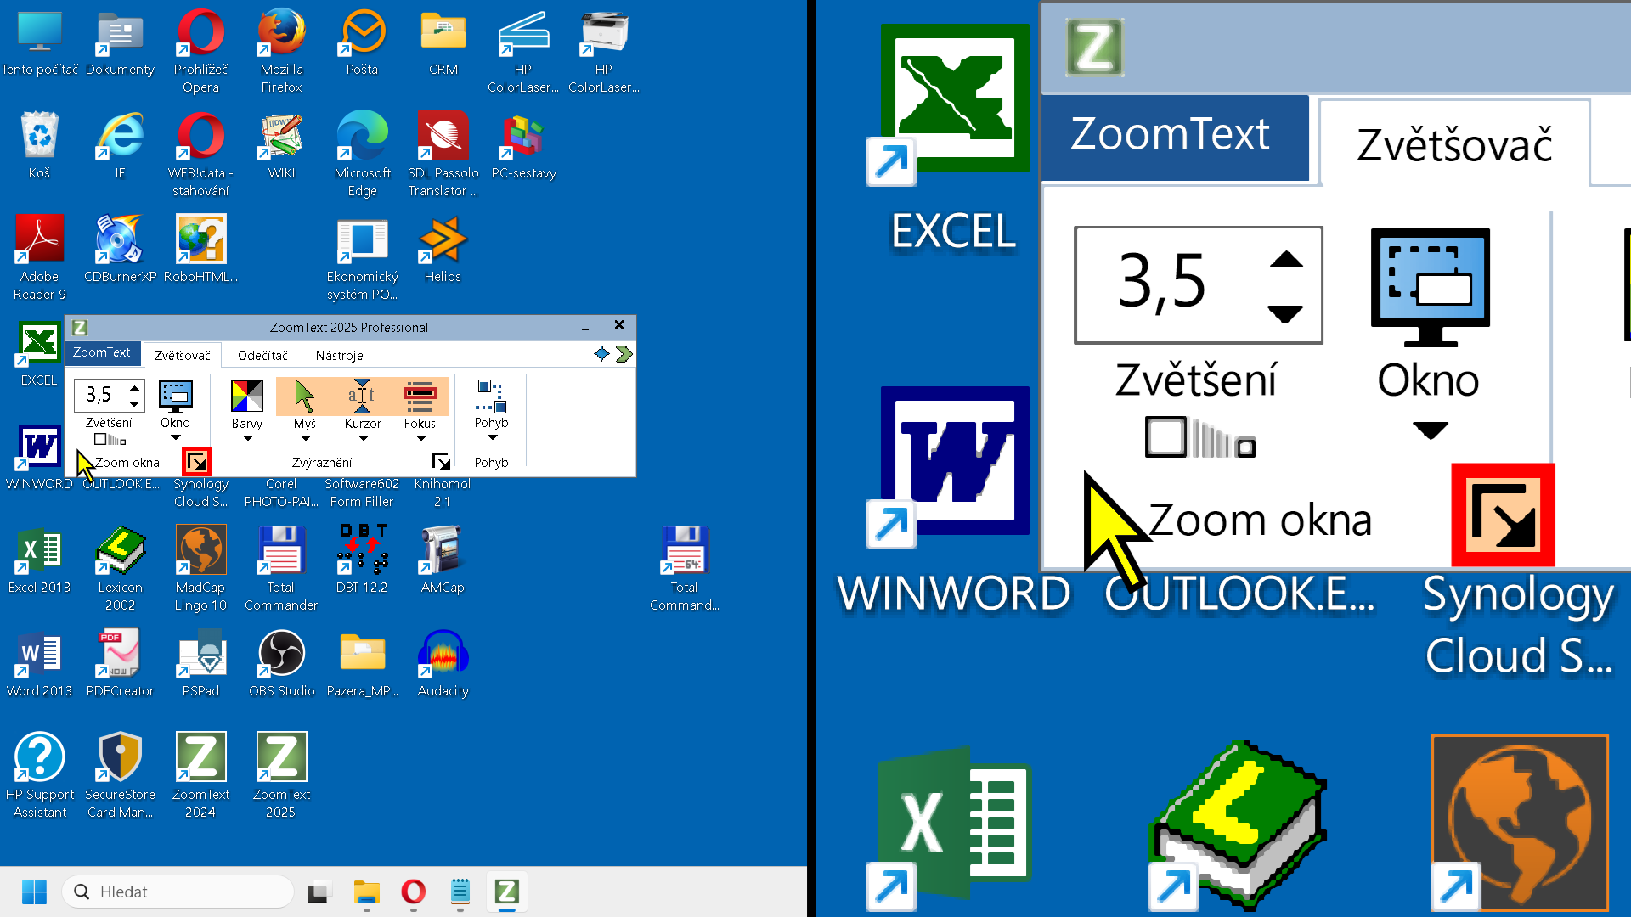Click Z logo in small ZoomText title bar
This screenshot has height=917, width=1631.
click(80, 328)
